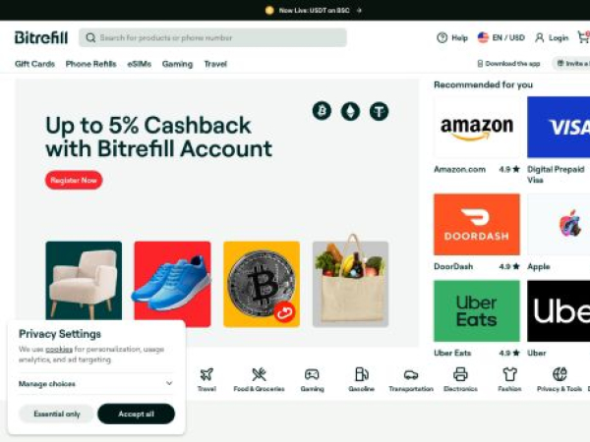Click the Tether icon in the cashback banner

[379, 111]
